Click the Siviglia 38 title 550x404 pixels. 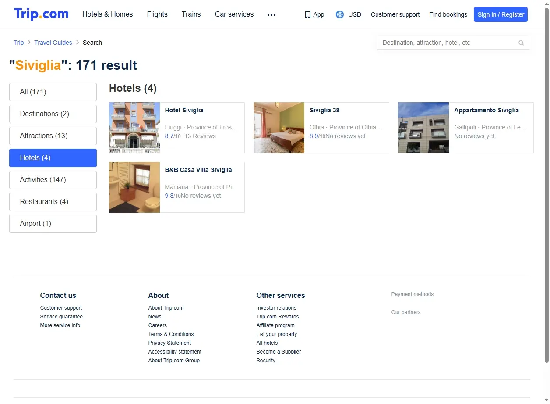pyautogui.click(x=324, y=110)
